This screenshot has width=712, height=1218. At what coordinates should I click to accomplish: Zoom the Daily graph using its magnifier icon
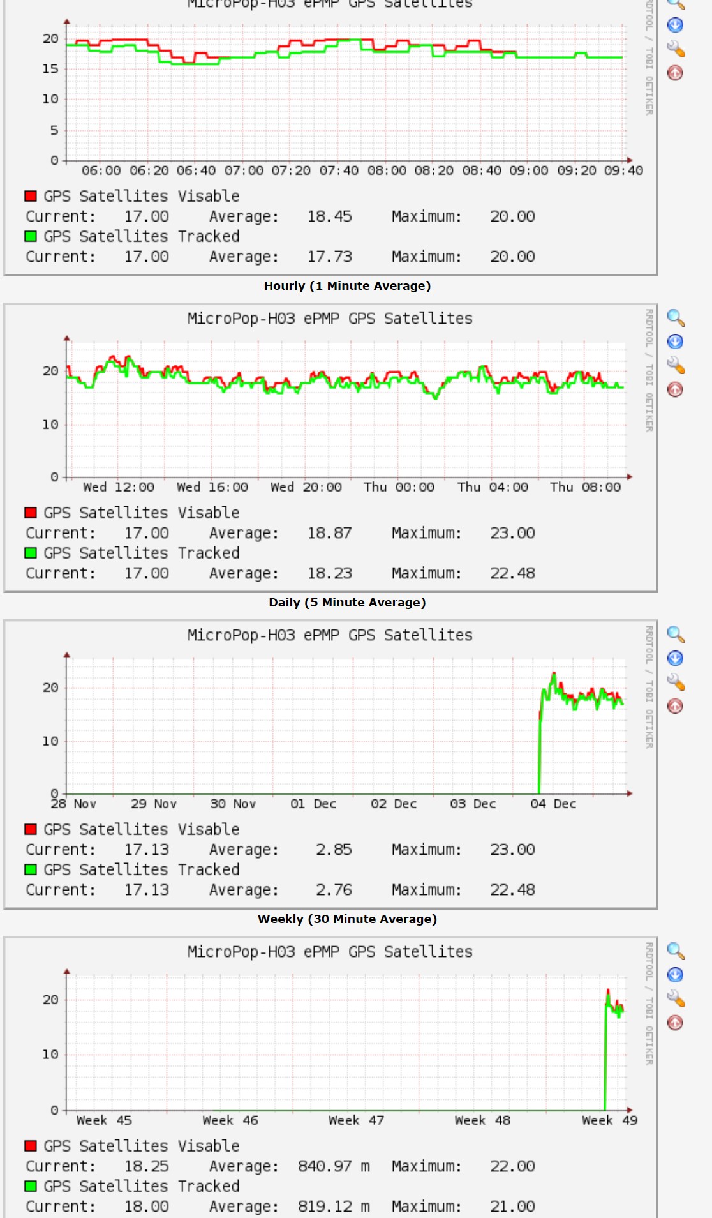(676, 318)
